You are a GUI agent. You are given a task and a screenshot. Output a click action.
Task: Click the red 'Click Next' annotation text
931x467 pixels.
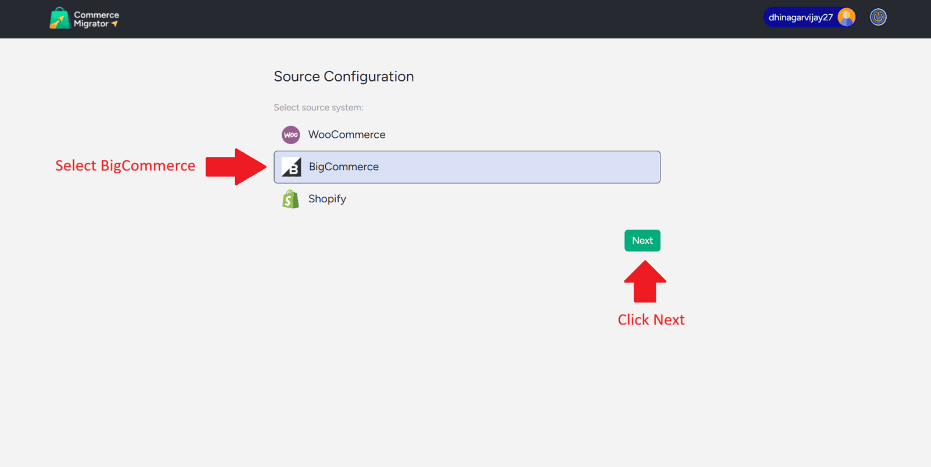point(651,320)
